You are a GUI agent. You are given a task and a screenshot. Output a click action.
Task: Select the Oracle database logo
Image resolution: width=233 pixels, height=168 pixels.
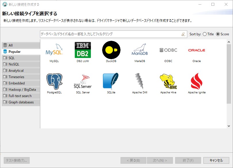(196, 50)
